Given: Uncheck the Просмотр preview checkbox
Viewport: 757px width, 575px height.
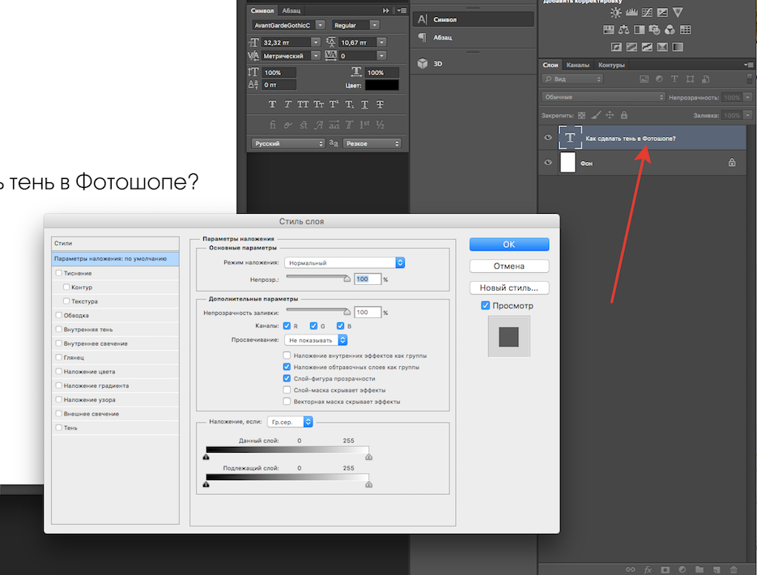Looking at the screenshot, I should [x=485, y=305].
